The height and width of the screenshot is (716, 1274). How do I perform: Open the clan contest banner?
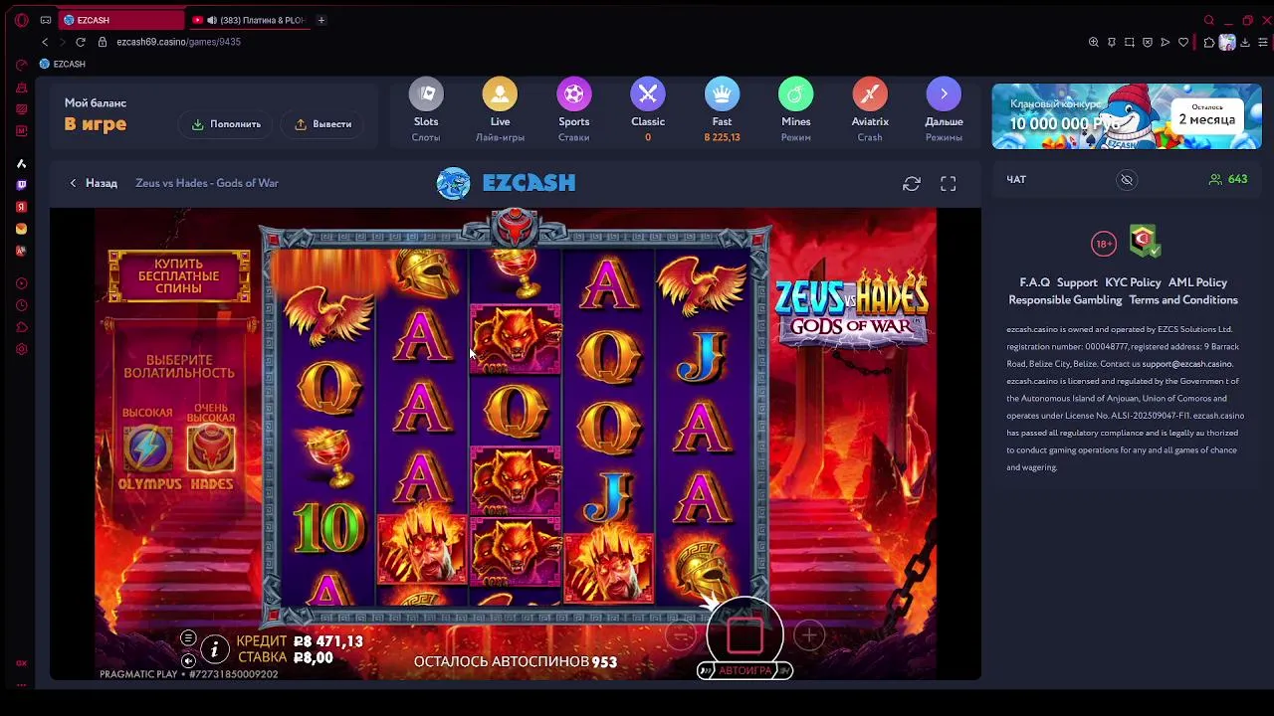tap(1127, 116)
